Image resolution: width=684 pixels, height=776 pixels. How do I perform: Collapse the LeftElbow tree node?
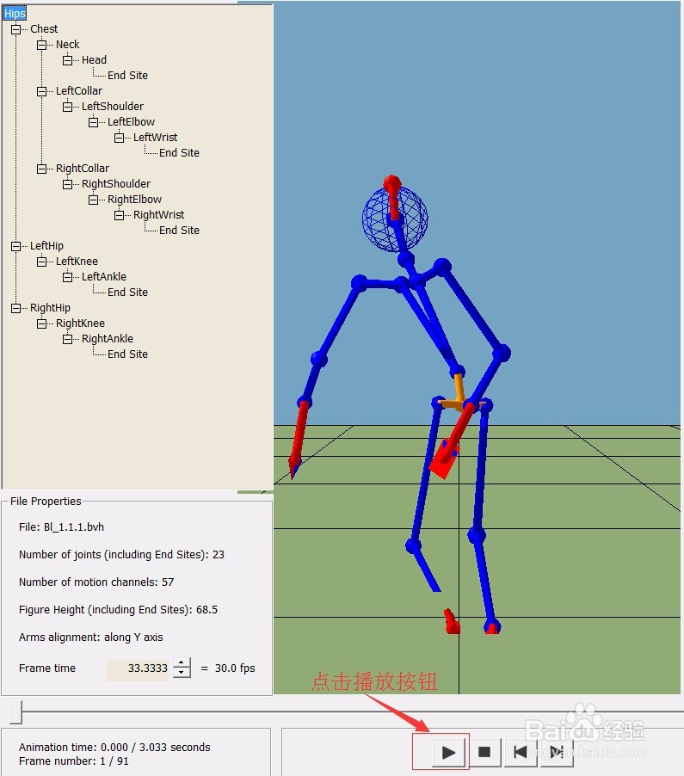93,122
